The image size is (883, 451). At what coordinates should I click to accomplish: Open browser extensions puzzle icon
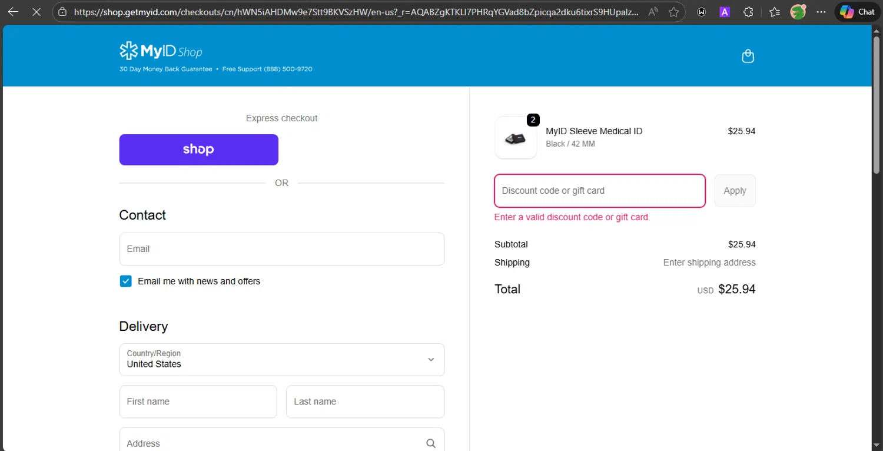pyautogui.click(x=748, y=12)
